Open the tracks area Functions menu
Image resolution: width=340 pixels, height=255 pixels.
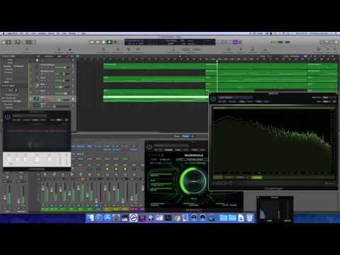49,56
